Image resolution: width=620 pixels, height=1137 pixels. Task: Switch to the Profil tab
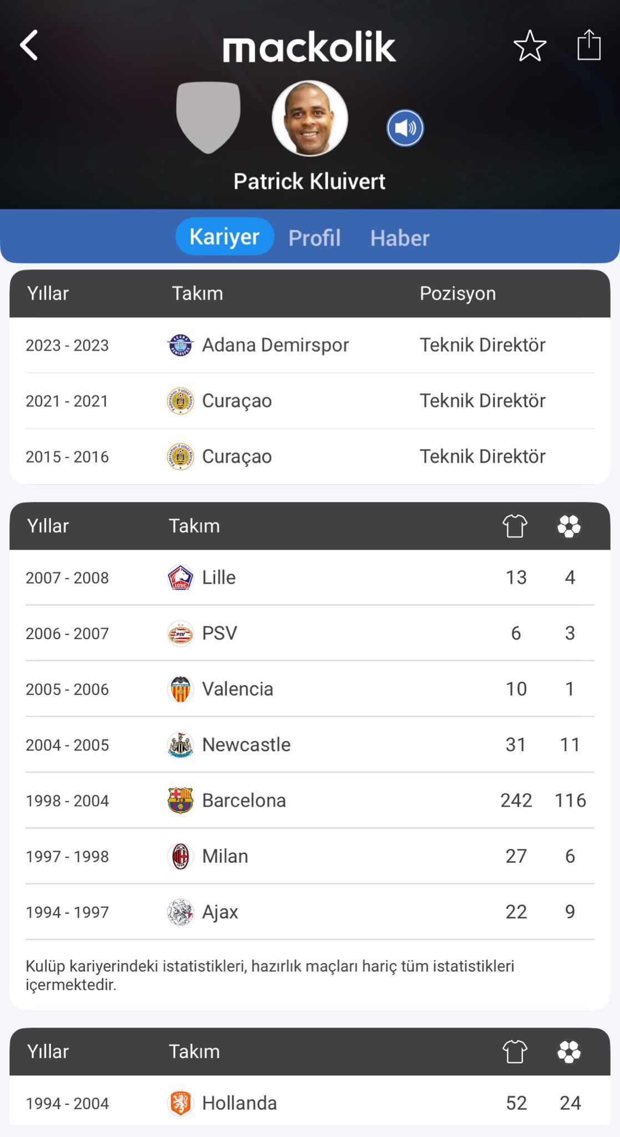coord(314,238)
